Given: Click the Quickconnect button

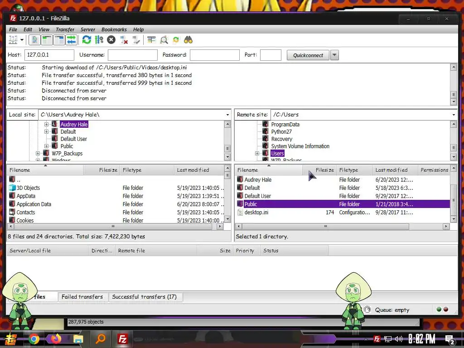Looking at the screenshot, I should point(308,55).
